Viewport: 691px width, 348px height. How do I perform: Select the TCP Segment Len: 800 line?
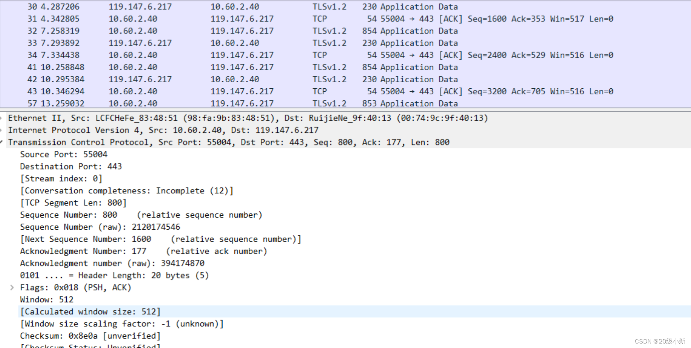coord(73,203)
